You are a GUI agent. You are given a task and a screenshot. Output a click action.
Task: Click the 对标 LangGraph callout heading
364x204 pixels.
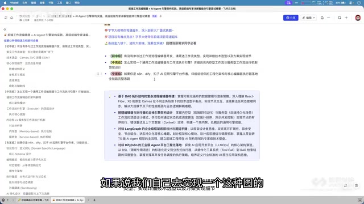tap(152, 129)
